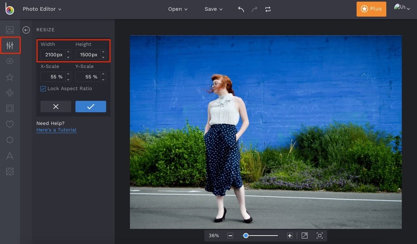Open the Effects star icon
Screen dimensions: 417x244
(10, 77)
